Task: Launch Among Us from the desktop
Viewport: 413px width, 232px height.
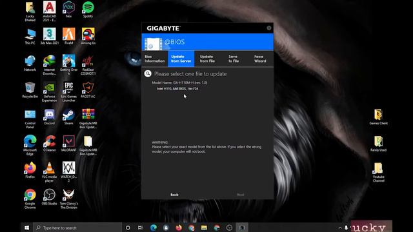Action: tap(88, 36)
